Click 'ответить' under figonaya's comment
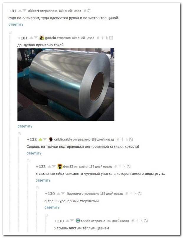This screenshot has height=238, width=183. click(52, 207)
